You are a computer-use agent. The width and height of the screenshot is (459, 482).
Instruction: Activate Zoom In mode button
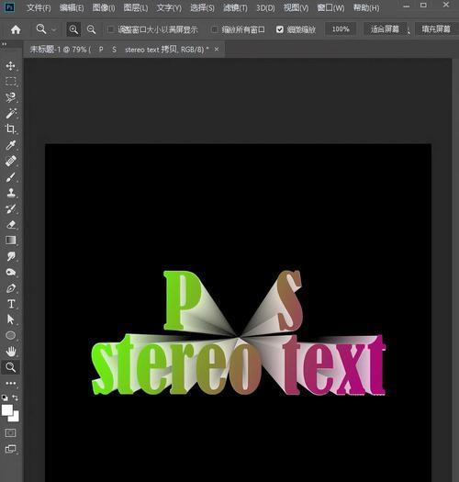click(x=73, y=29)
